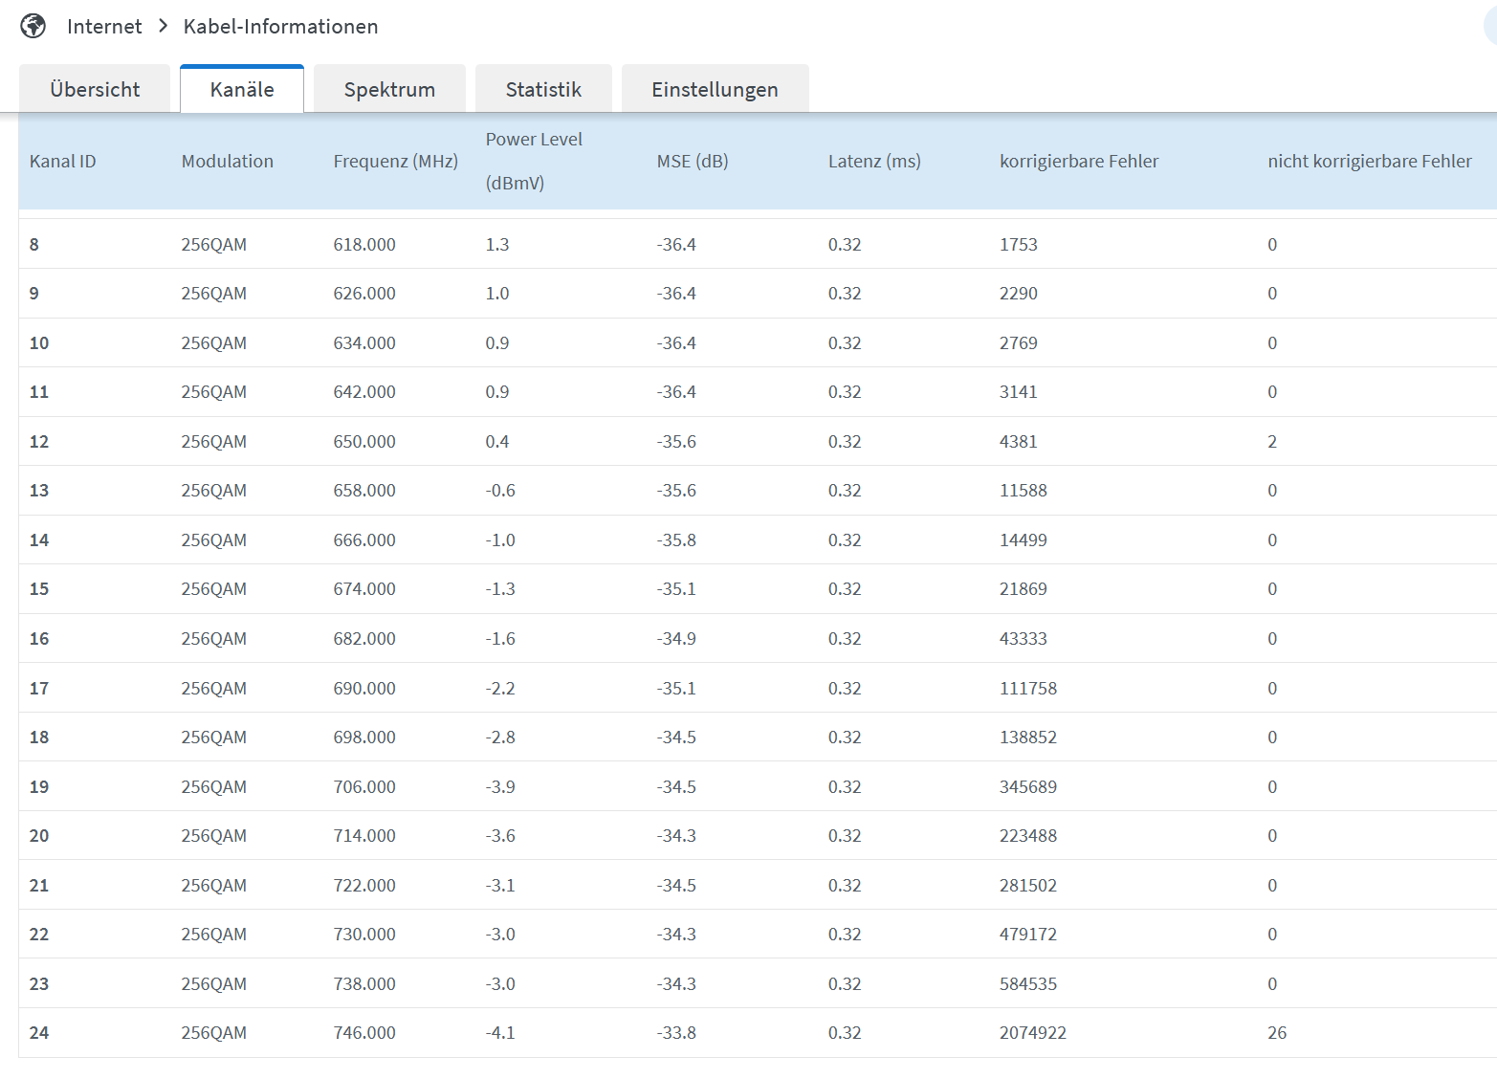Click frequency value 674.000
The width and height of the screenshot is (1497, 1079).
[364, 589]
